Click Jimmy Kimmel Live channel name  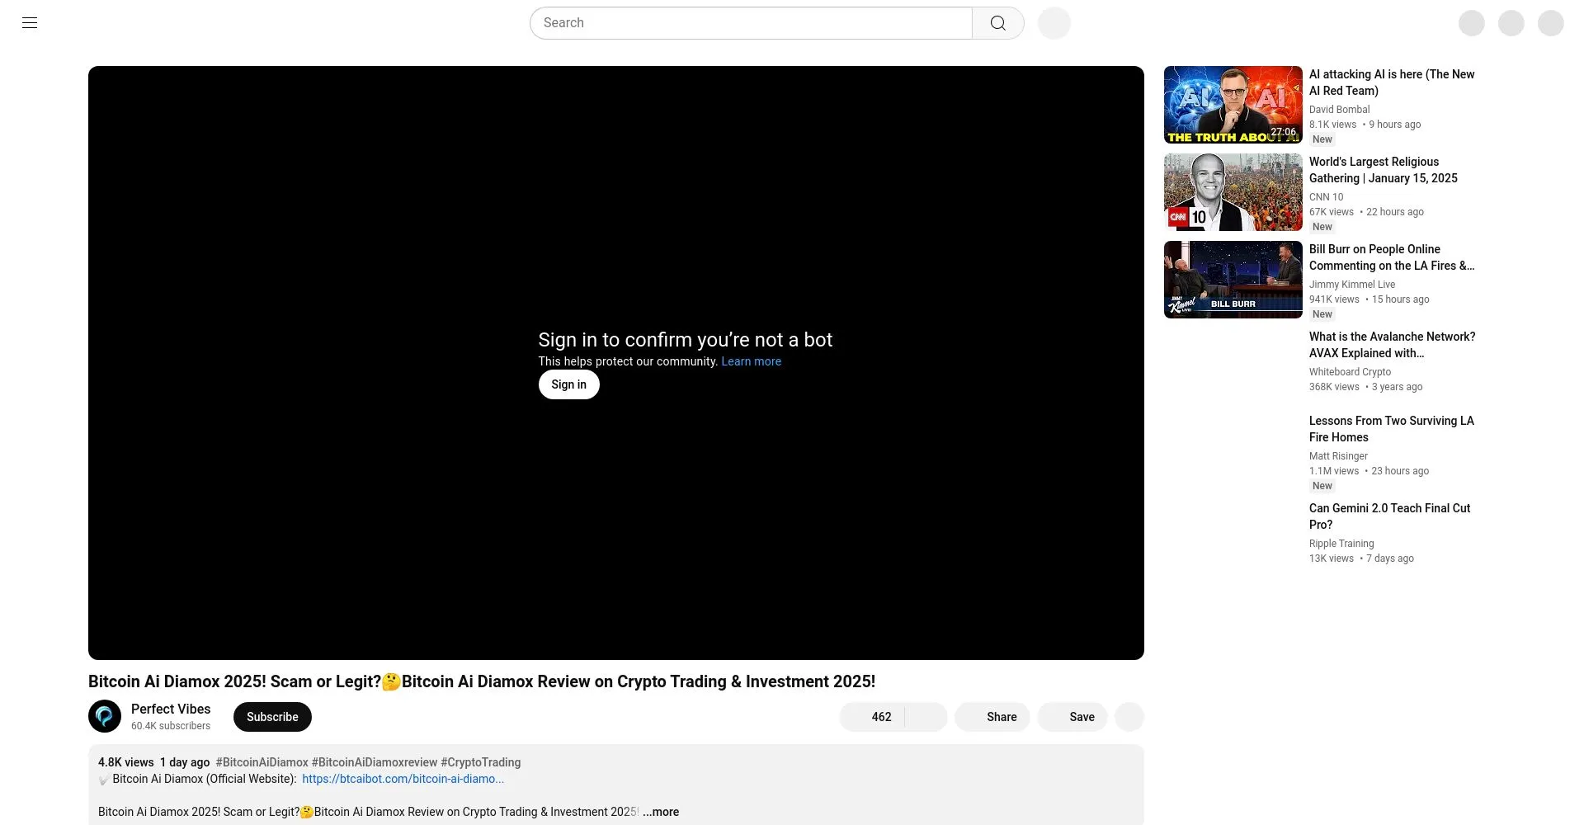pos(1352,285)
